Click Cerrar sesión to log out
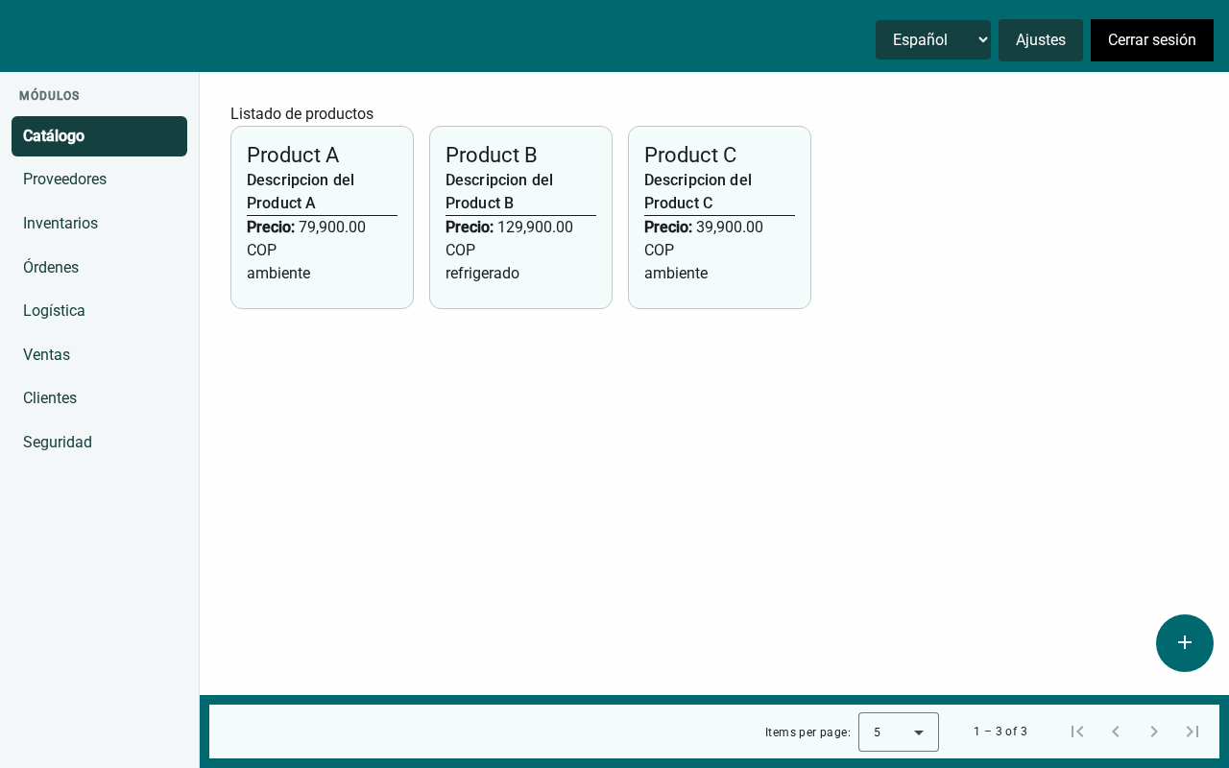The width and height of the screenshot is (1229, 768). (1152, 40)
